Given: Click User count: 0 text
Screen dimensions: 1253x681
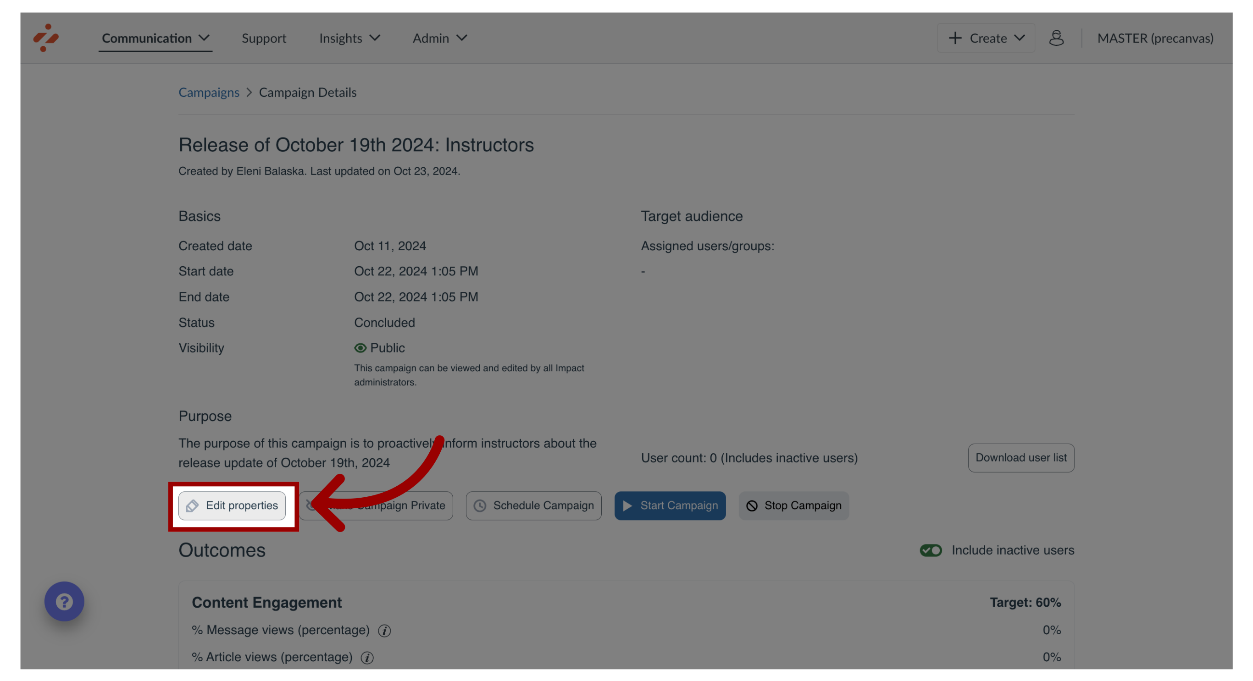Looking at the screenshot, I should click(x=749, y=458).
